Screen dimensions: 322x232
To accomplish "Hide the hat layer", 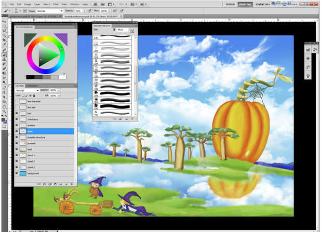I will coord(17,113).
